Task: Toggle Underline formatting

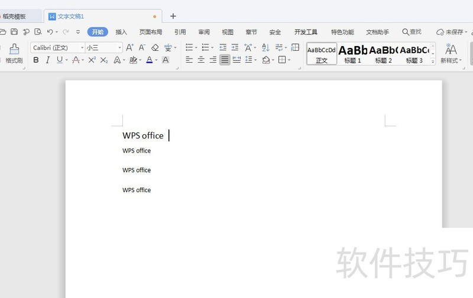Action: point(60,60)
